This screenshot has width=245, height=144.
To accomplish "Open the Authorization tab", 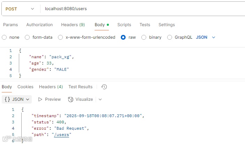I will point(39,25).
